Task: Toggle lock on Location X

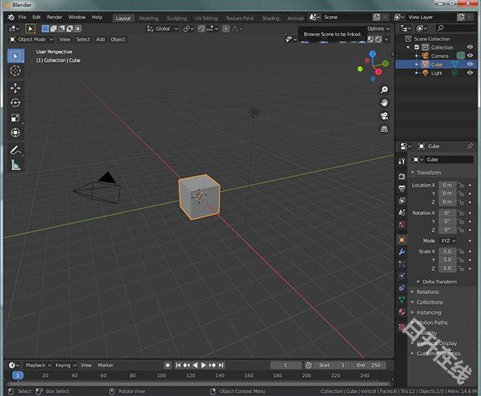Action: pos(461,185)
